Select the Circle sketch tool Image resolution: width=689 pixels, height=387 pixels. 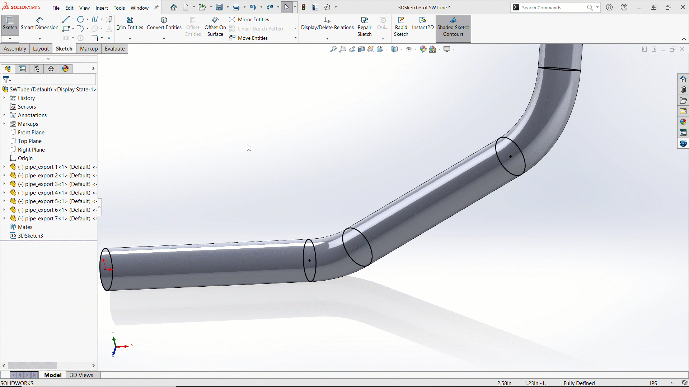click(x=81, y=19)
